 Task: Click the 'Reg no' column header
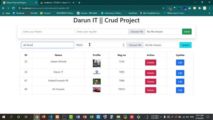click(121, 55)
